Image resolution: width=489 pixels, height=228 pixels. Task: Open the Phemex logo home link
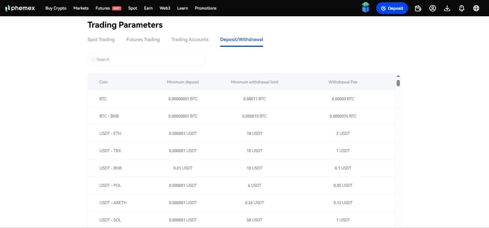point(20,8)
